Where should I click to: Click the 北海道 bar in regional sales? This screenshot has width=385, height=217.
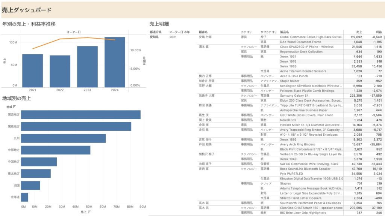click(24, 197)
